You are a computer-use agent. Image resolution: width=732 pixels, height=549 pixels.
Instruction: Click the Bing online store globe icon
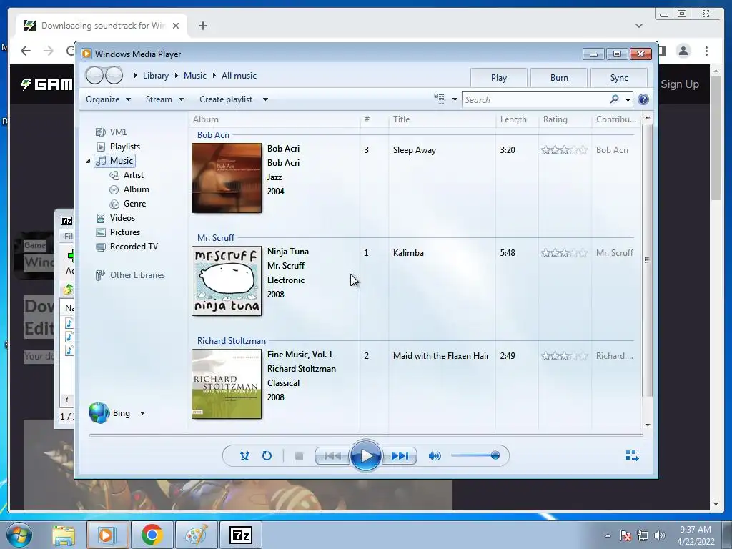pyautogui.click(x=99, y=413)
